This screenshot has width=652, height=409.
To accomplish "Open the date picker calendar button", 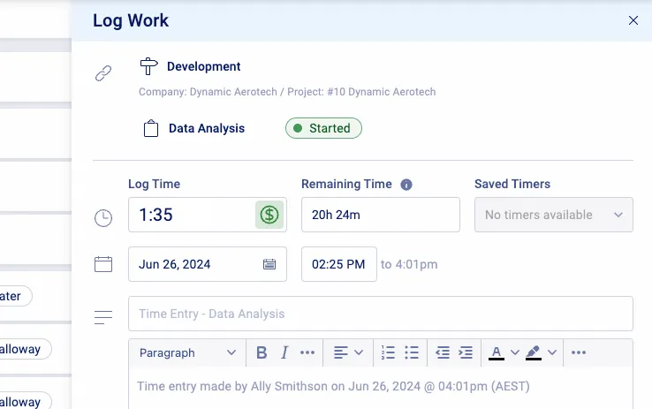I will point(269,264).
